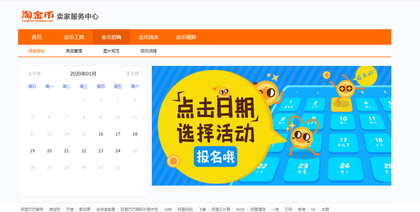
Task: Select the 金币流水 menu item
Action: coord(149,37)
